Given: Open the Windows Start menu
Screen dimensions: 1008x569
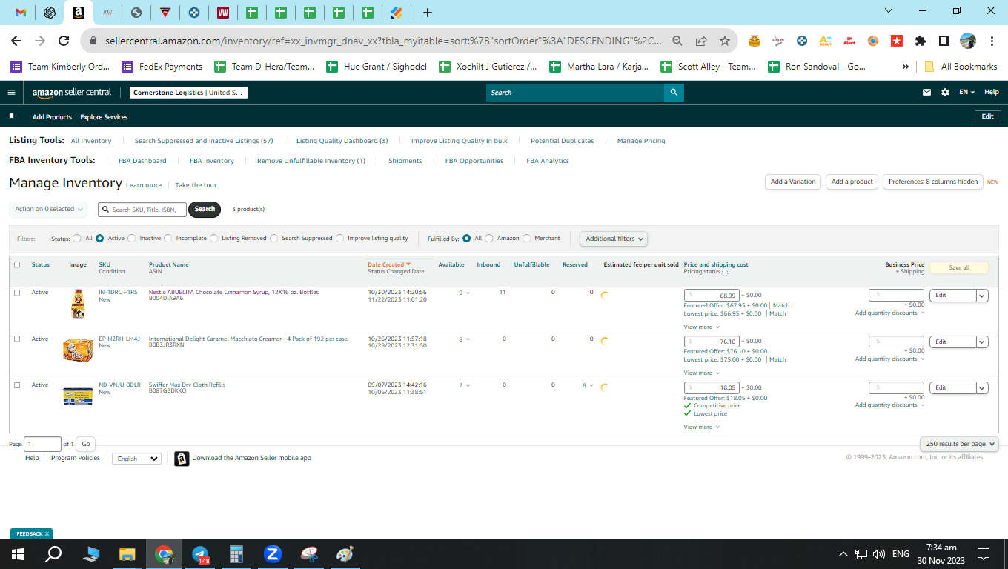Looking at the screenshot, I should pos(18,553).
